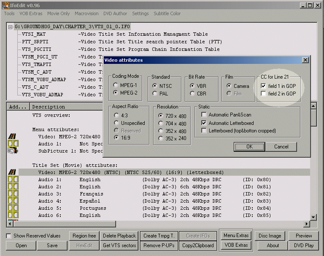Select MPEG-1 coding mode
Image resolution: width=324 pixels, height=256 pixels.
(125, 85)
